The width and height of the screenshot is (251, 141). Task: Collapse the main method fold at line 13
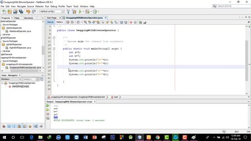click(54, 49)
